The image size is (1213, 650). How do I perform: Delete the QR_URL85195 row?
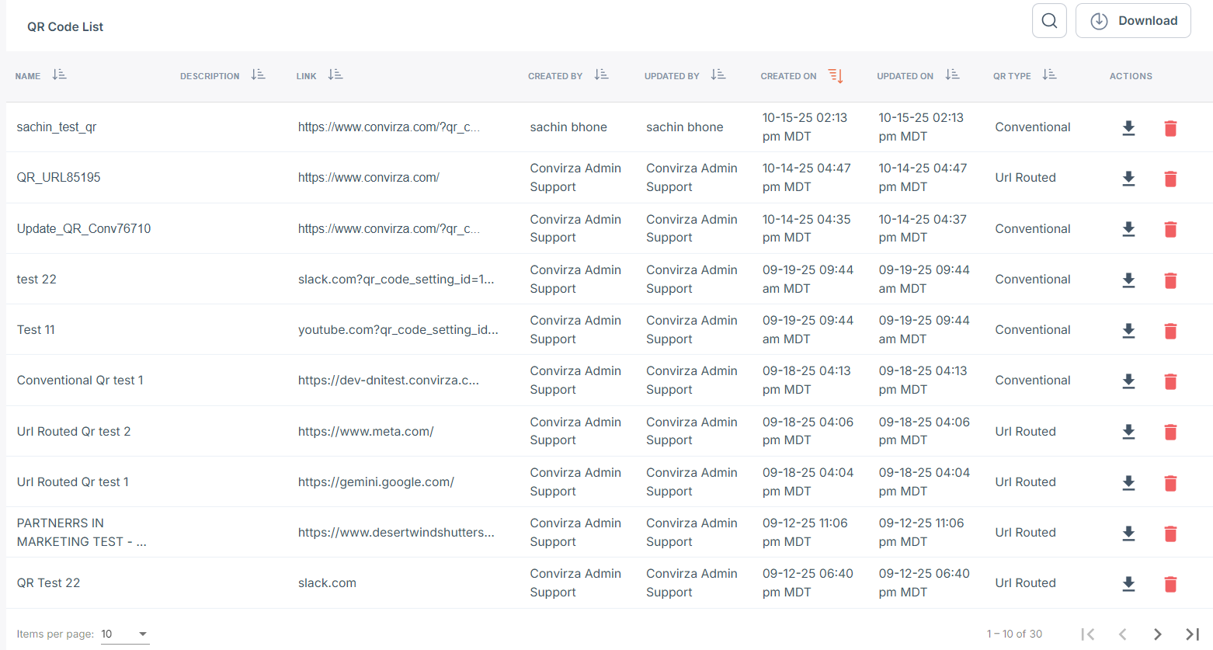click(1170, 179)
